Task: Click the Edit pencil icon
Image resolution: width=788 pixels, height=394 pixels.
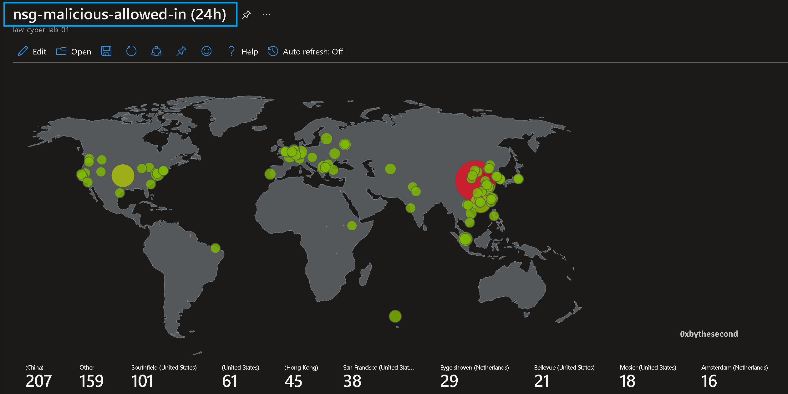Action: [23, 51]
